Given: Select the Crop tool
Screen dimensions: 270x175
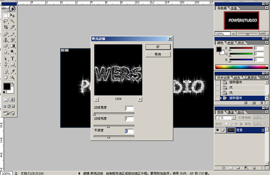Looking at the screenshot, I should (6, 27).
